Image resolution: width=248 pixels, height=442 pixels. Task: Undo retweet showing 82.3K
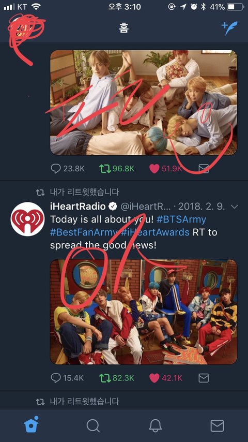click(x=104, y=378)
